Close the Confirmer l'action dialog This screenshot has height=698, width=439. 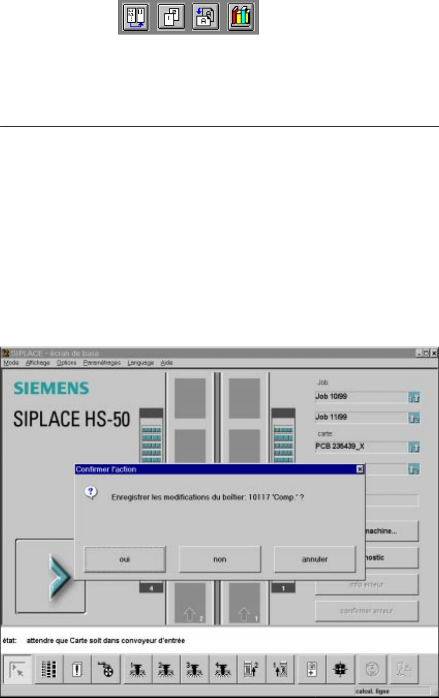point(360,469)
